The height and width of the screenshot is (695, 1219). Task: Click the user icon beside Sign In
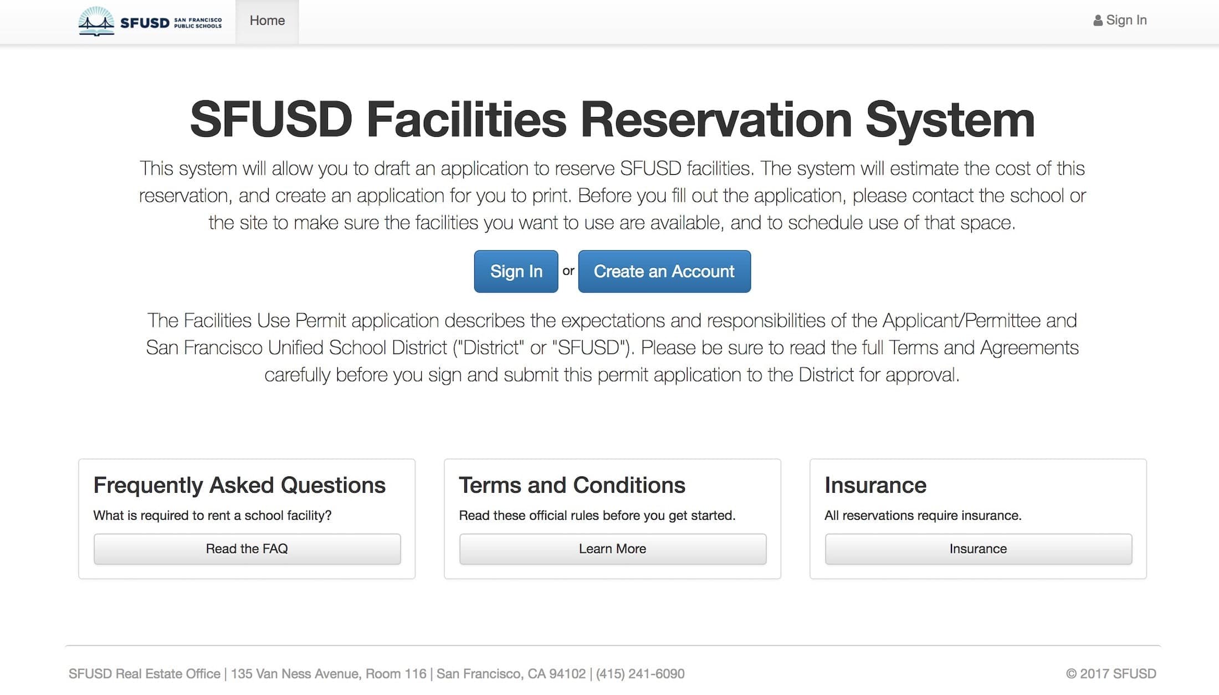coord(1098,21)
